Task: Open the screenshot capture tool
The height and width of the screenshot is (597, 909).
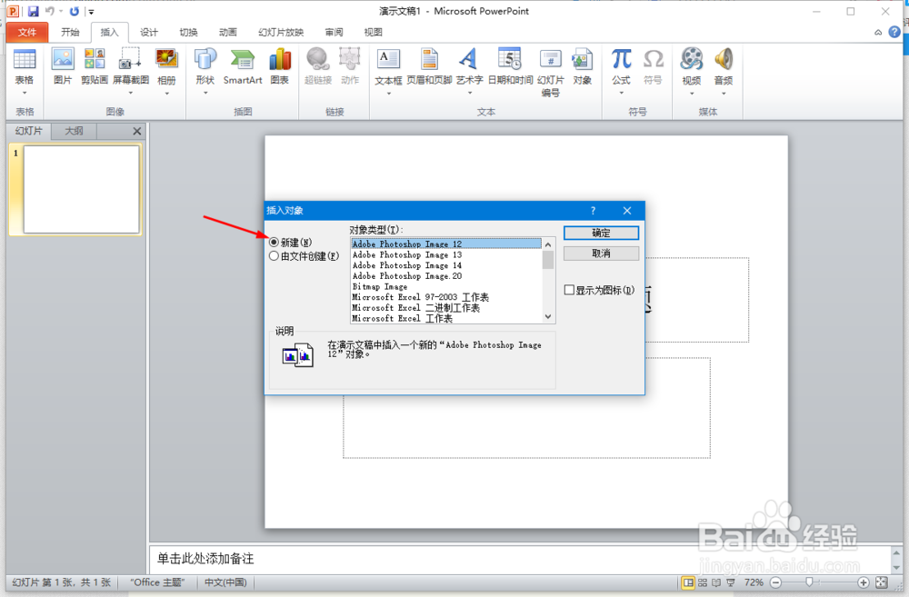Action: tap(130, 66)
